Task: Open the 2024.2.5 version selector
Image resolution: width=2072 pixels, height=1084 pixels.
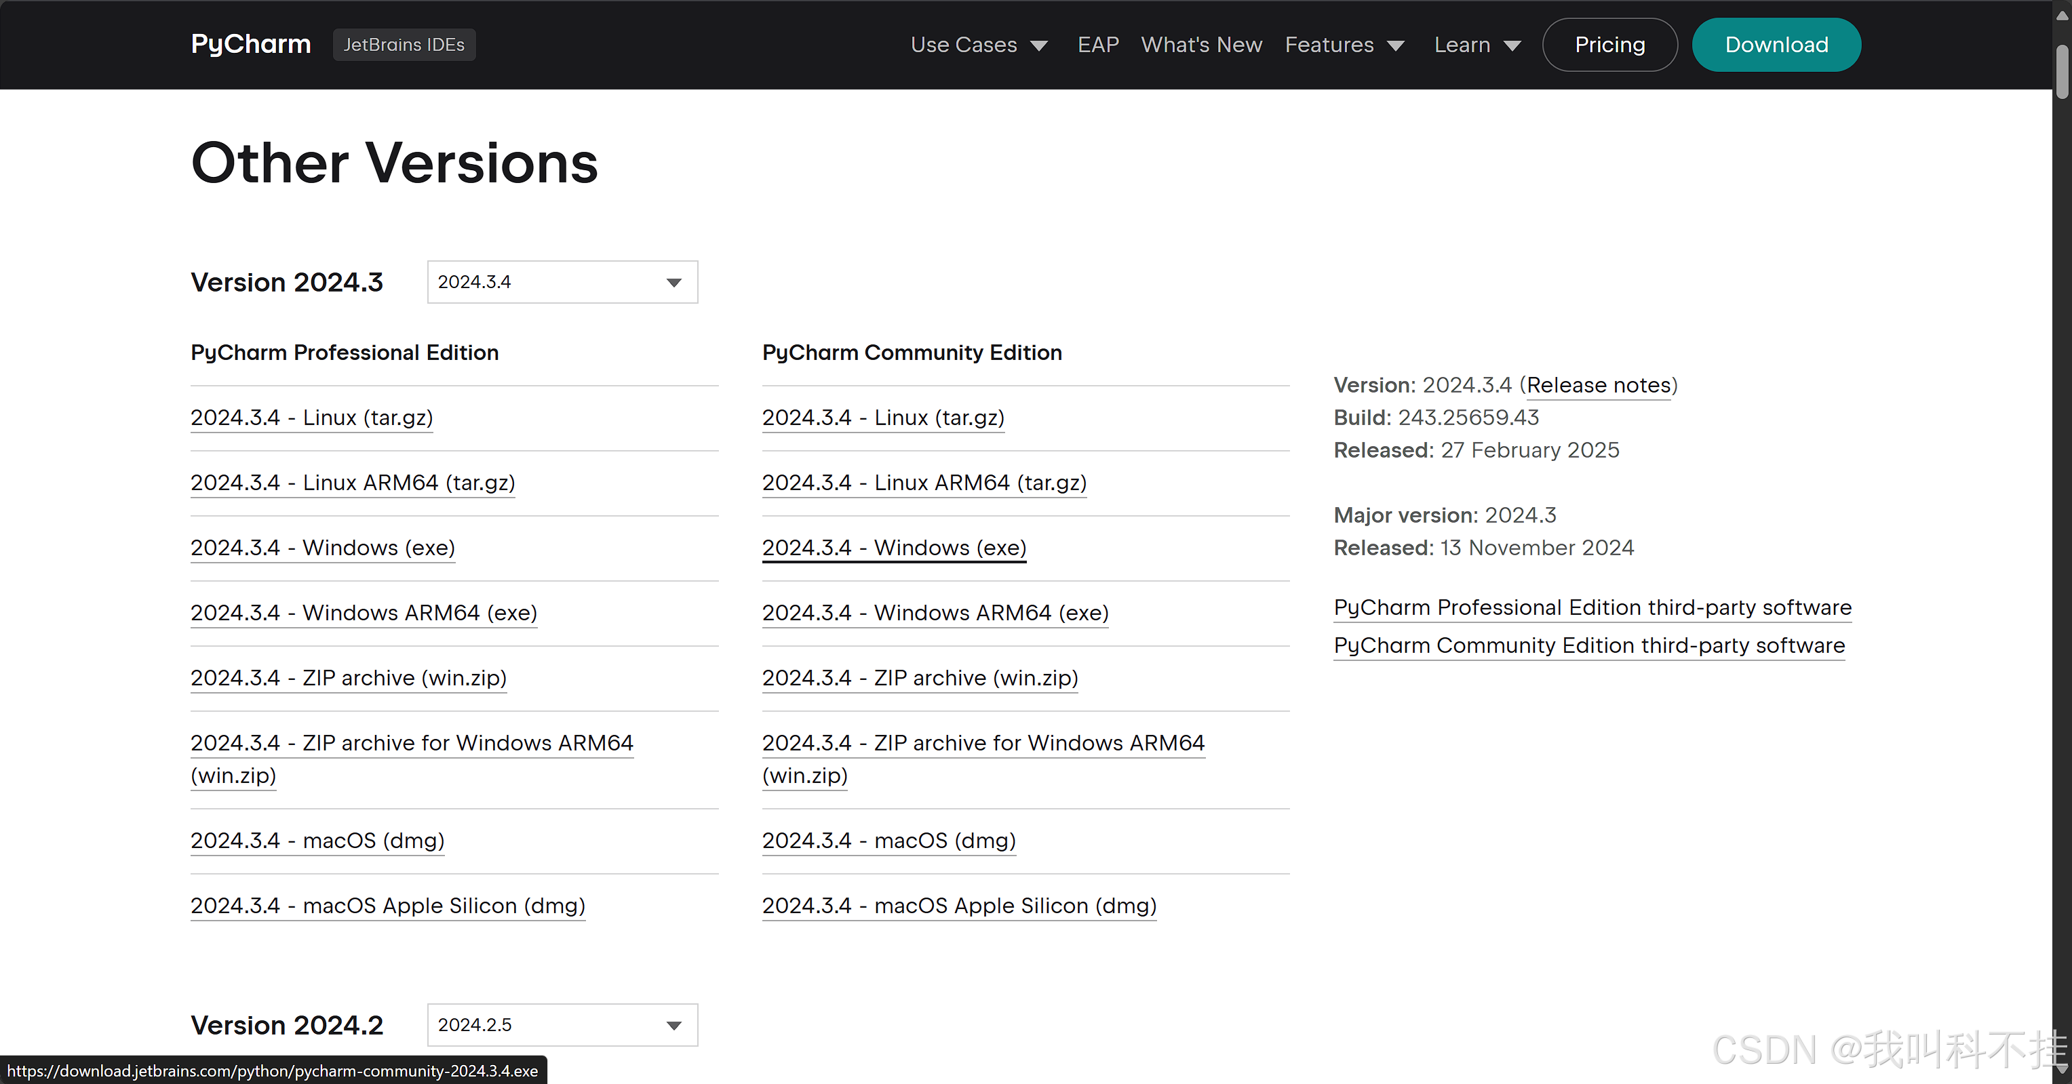Action: pos(562,1024)
